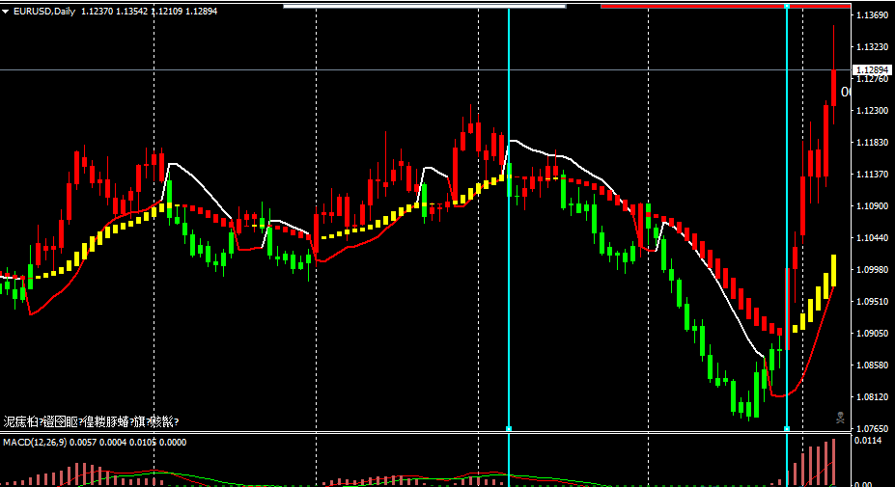Click the tallest MACD histogram bar
The height and width of the screenshot is (487, 895).
pos(832,462)
